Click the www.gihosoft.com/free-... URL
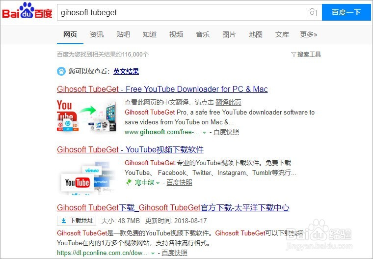The height and width of the screenshot is (259, 373). [x=162, y=132]
